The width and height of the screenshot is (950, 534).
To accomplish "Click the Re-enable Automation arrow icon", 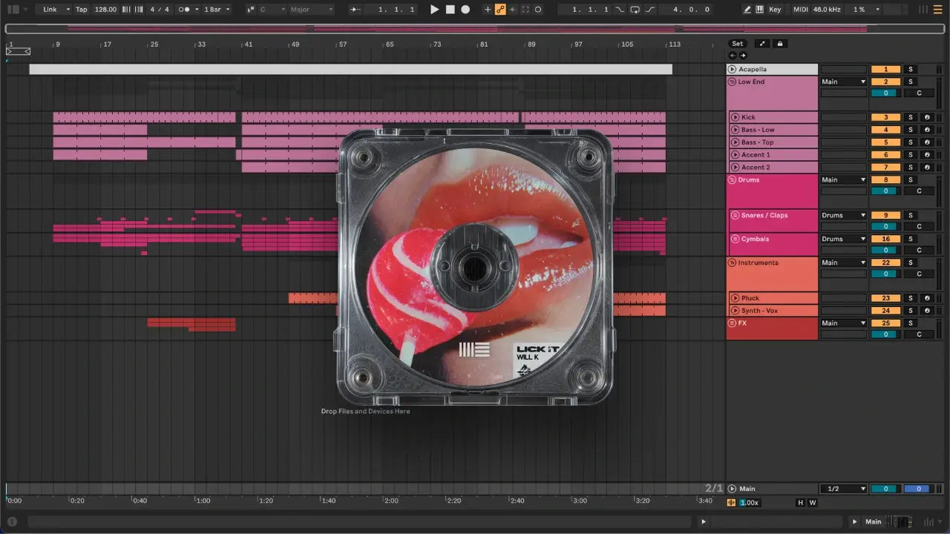I will [x=513, y=10].
